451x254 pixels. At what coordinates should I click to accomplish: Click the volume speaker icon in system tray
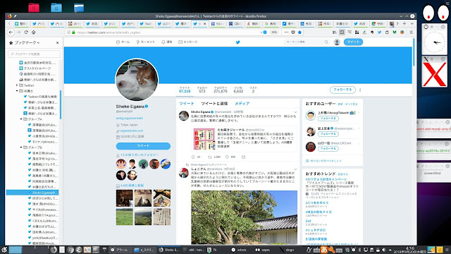coord(383,250)
